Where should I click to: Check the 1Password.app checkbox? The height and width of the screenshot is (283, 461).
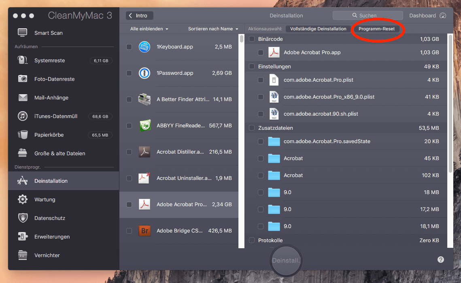click(x=129, y=73)
